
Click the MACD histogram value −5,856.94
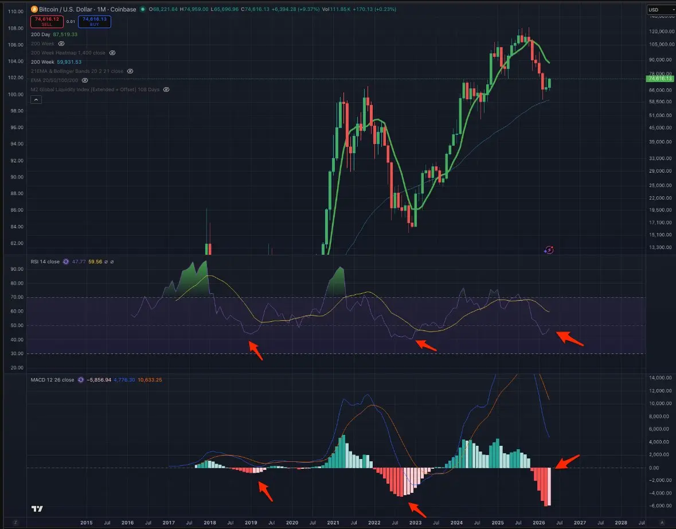click(x=99, y=380)
